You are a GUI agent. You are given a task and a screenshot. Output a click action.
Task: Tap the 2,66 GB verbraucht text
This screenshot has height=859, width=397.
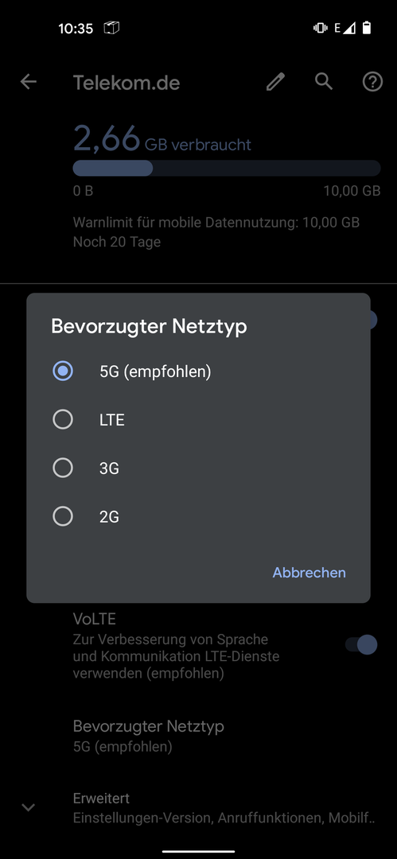(x=162, y=138)
